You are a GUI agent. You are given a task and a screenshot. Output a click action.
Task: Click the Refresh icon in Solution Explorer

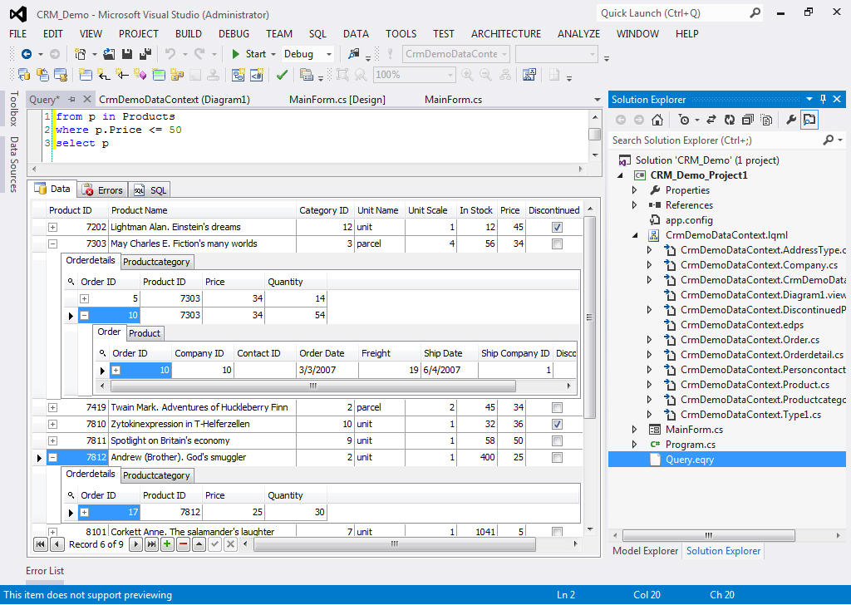point(730,120)
